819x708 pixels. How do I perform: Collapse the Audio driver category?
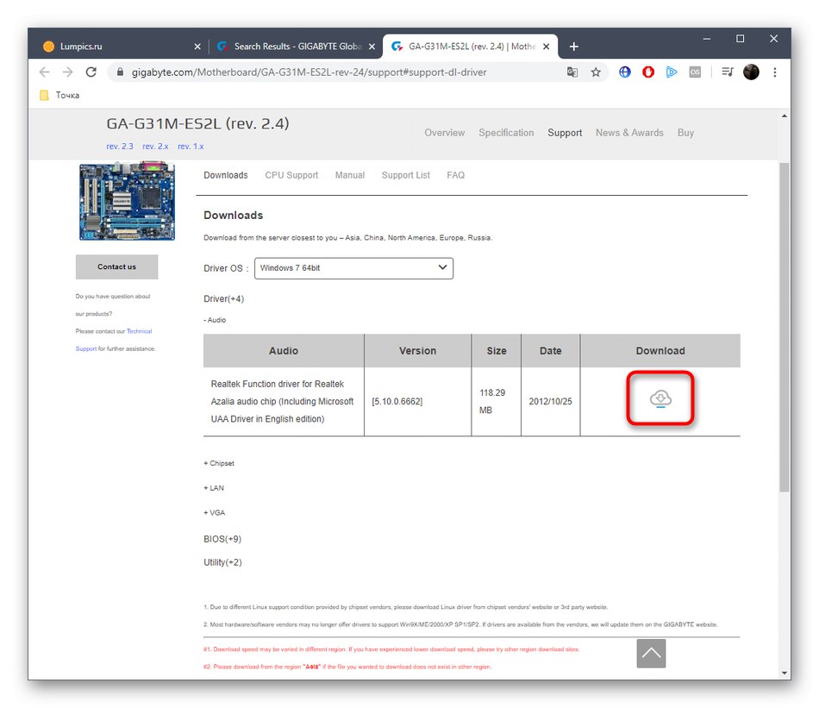pos(215,320)
